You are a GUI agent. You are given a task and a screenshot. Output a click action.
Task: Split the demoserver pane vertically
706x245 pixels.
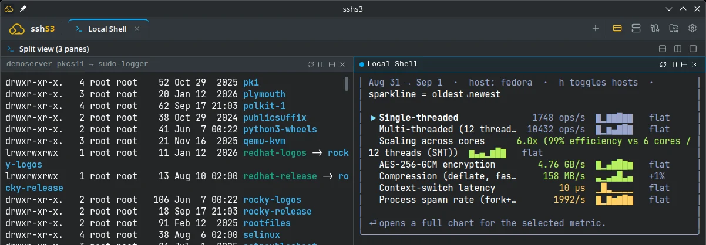click(321, 64)
